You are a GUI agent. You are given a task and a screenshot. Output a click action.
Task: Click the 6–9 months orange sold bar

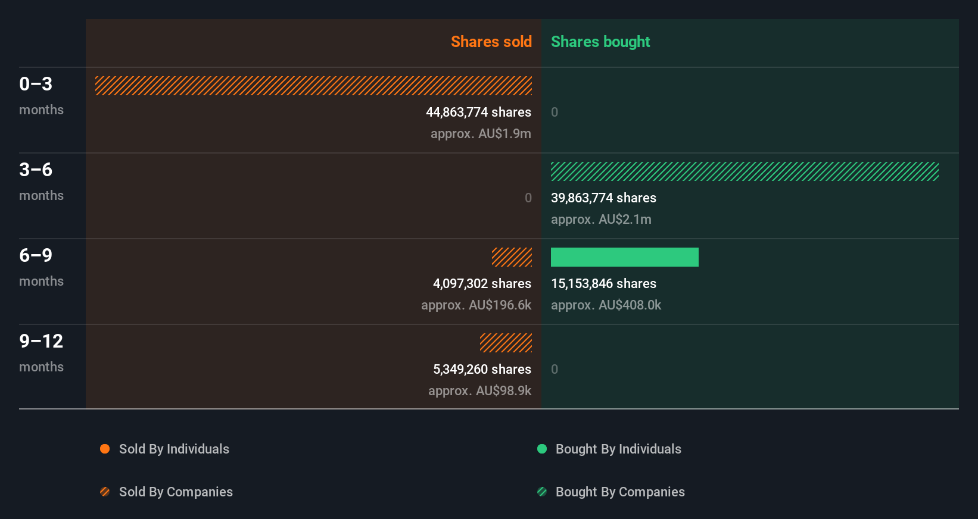(x=512, y=257)
